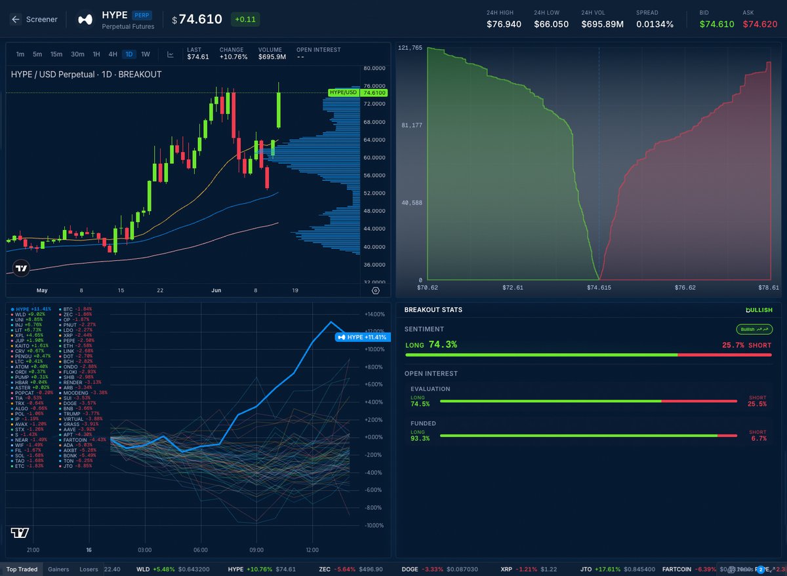This screenshot has height=576, width=787.
Task: Click the CHANGE +10.76% stat
Action: pos(233,54)
